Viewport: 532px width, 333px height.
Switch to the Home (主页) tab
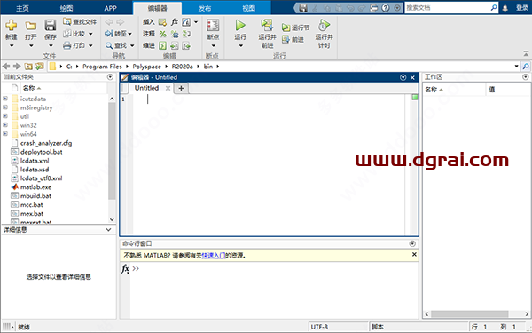coord(22,8)
